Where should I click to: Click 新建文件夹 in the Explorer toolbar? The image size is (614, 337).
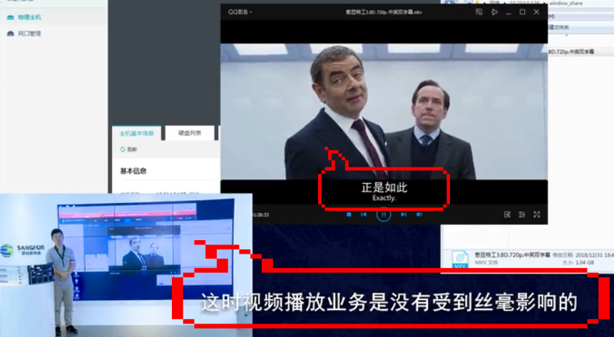(x=559, y=27)
